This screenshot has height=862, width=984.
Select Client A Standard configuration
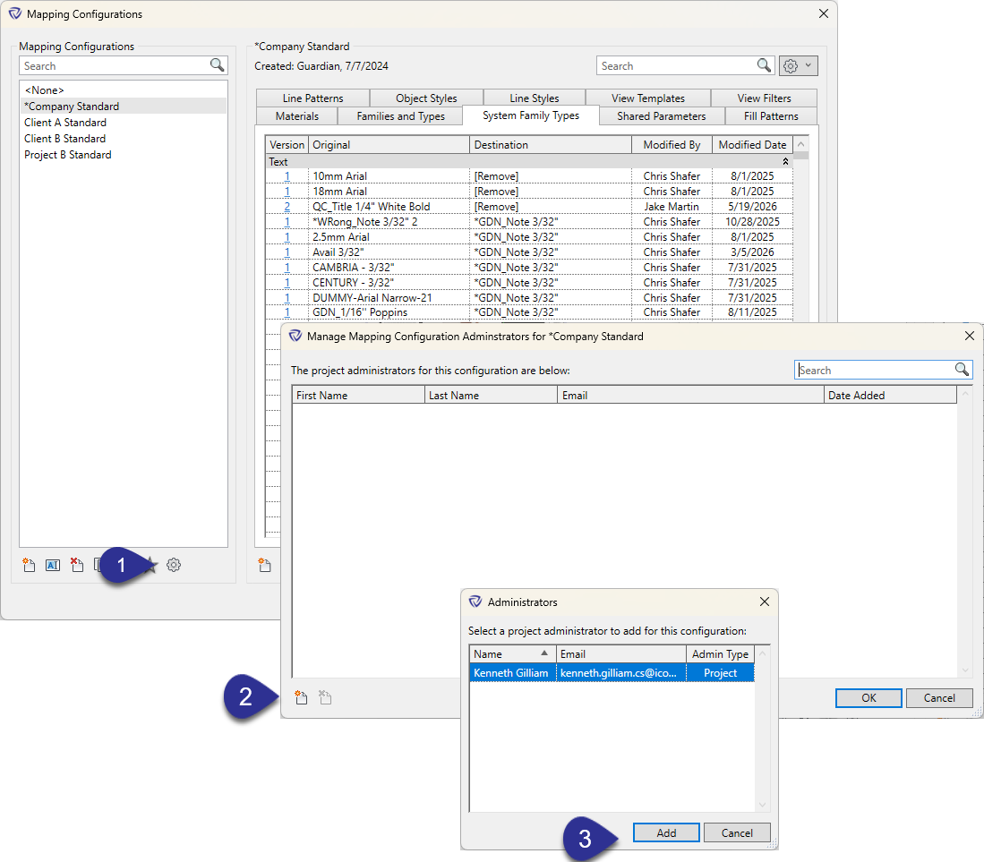pyautogui.click(x=123, y=123)
